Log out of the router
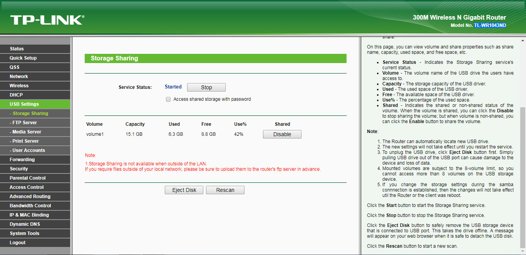526x255 pixels. point(18,243)
